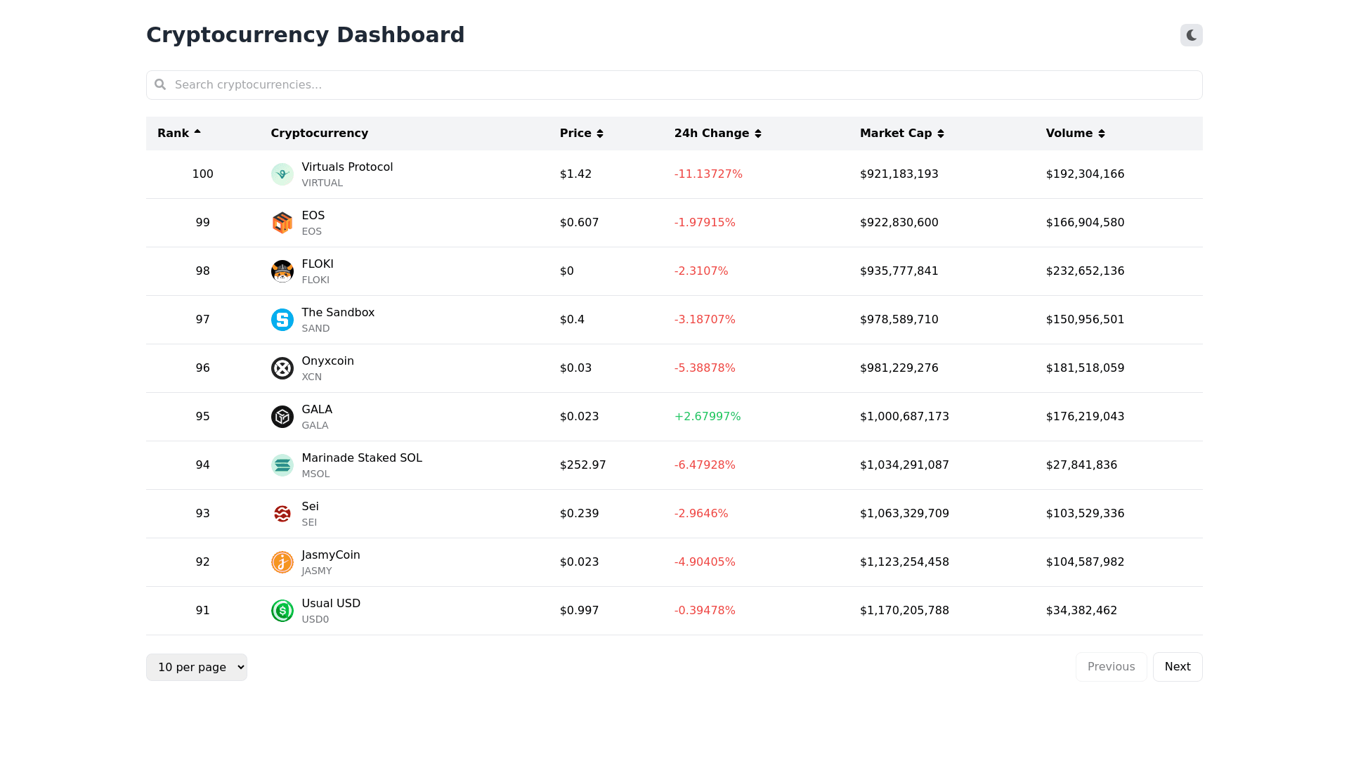Click the Marinade Staked SOL logo
1349x759 pixels.
(x=282, y=465)
